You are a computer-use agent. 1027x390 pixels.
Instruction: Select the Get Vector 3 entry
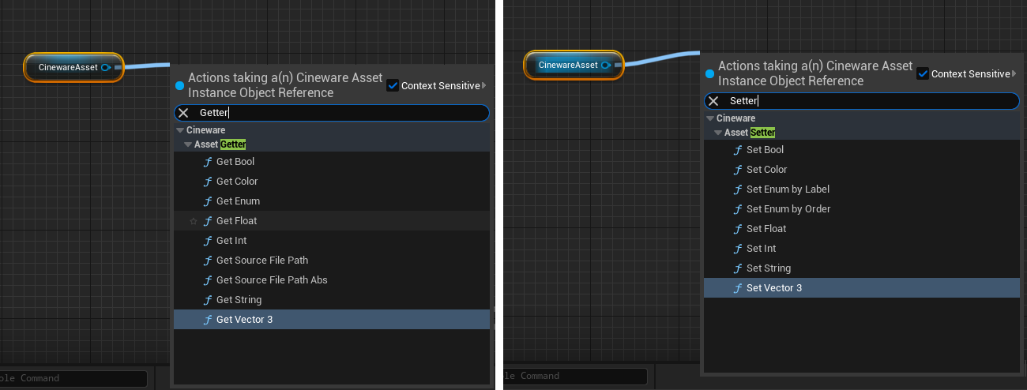[244, 320]
